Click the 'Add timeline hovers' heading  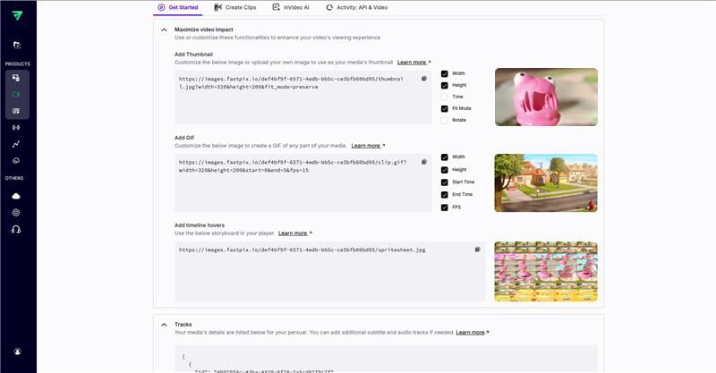(x=200, y=225)
